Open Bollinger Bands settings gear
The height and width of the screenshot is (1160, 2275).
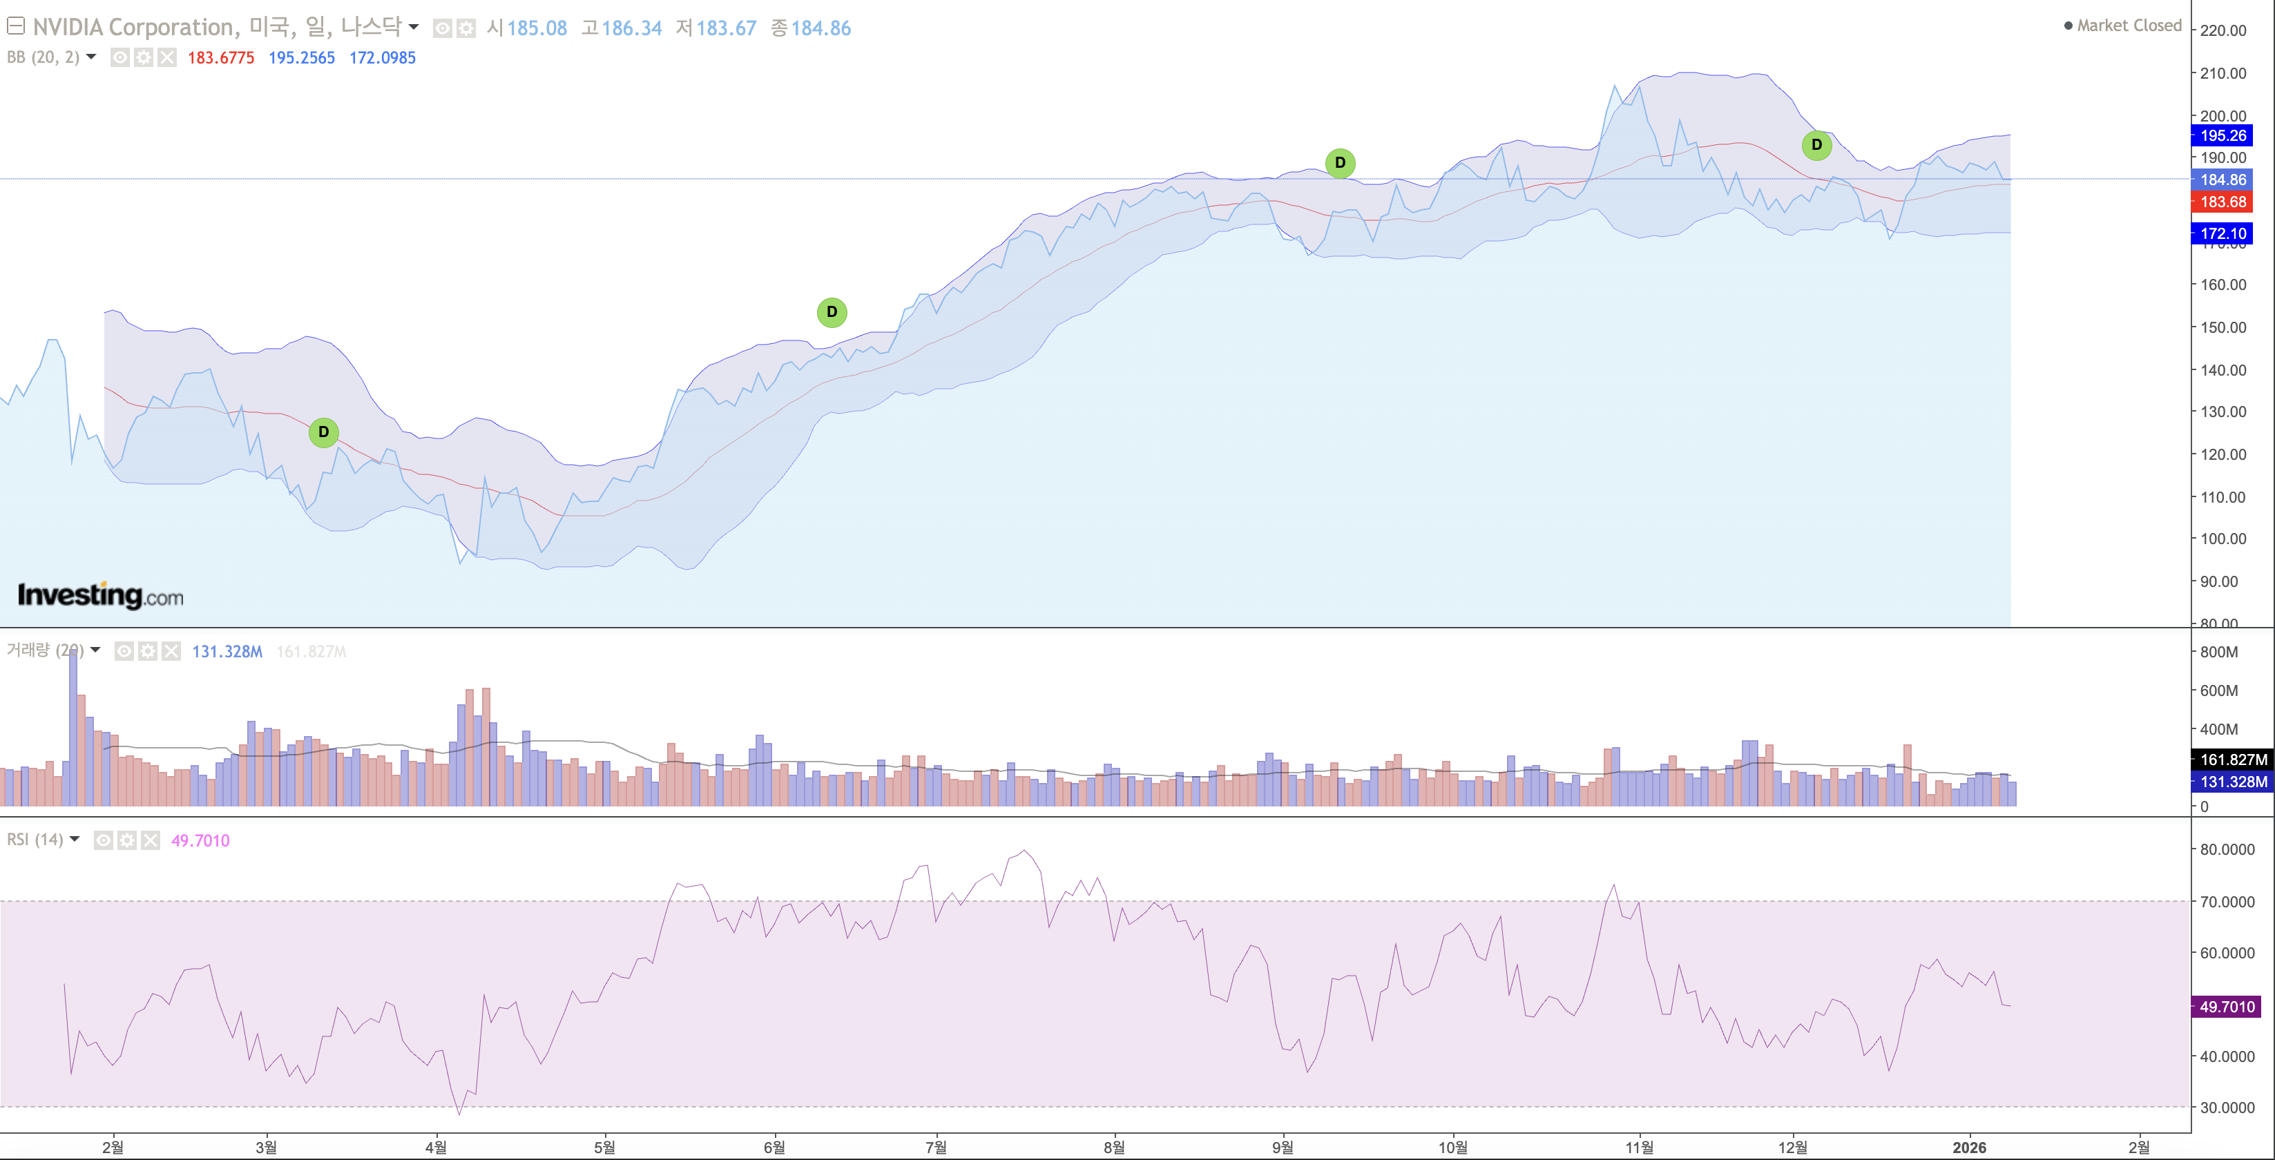[143, 57]
